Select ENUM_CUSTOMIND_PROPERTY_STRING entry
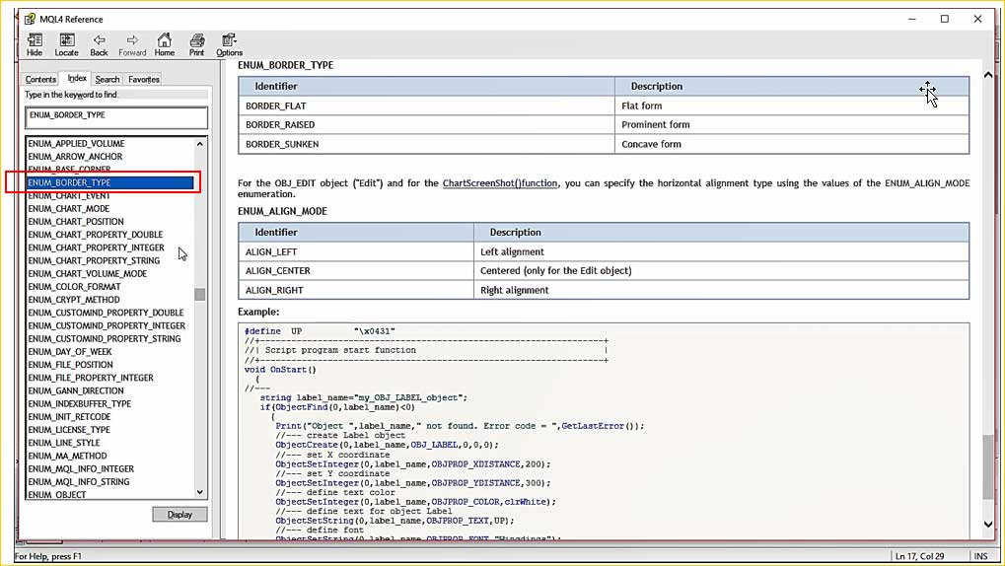This screenshot has height=566, width=1005. coord(105,338)
